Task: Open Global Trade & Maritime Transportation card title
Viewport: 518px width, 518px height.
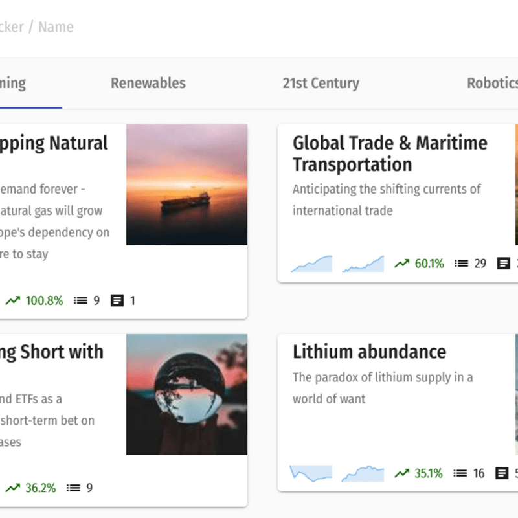Action: (x=390, y=153)
